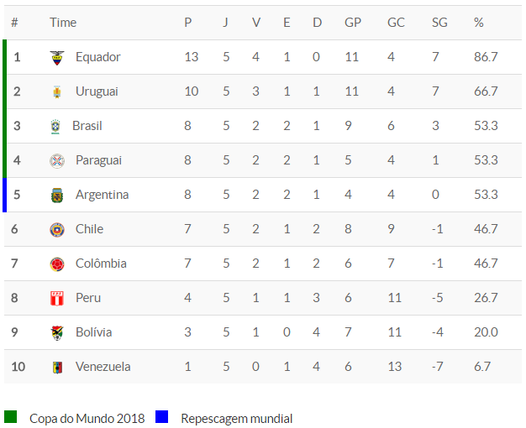Screen dimensions: 526x428
Task: Click the Venezuela team crest icon
Action: point(56,367)
